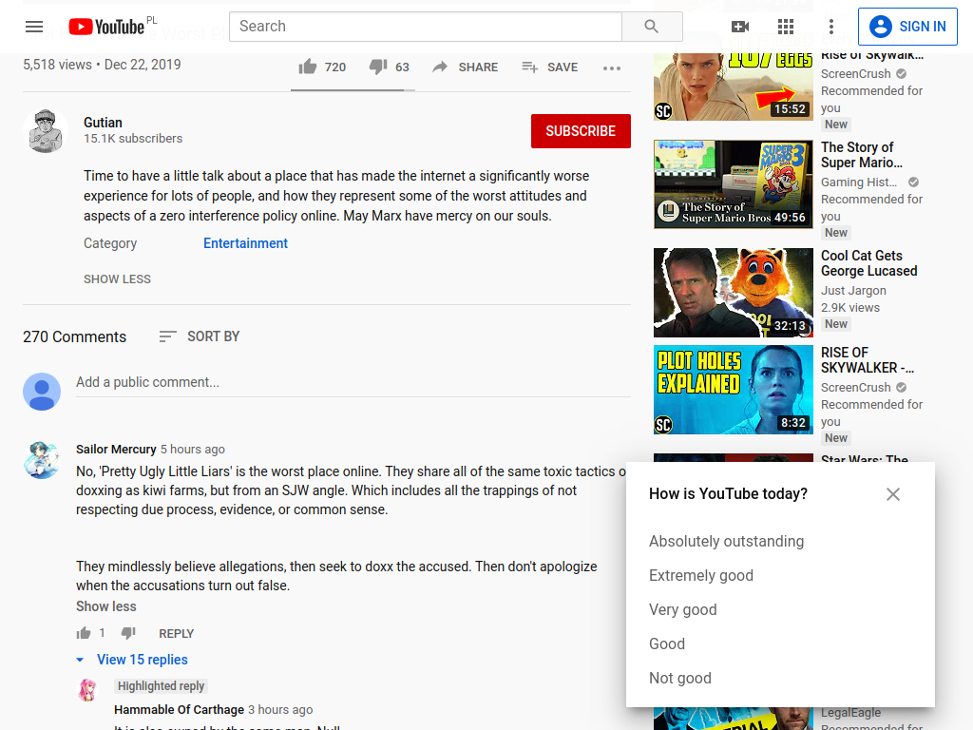Viewport: 973px width, 730px height.
Task: Save video to playlist
Action: point(550,67)
